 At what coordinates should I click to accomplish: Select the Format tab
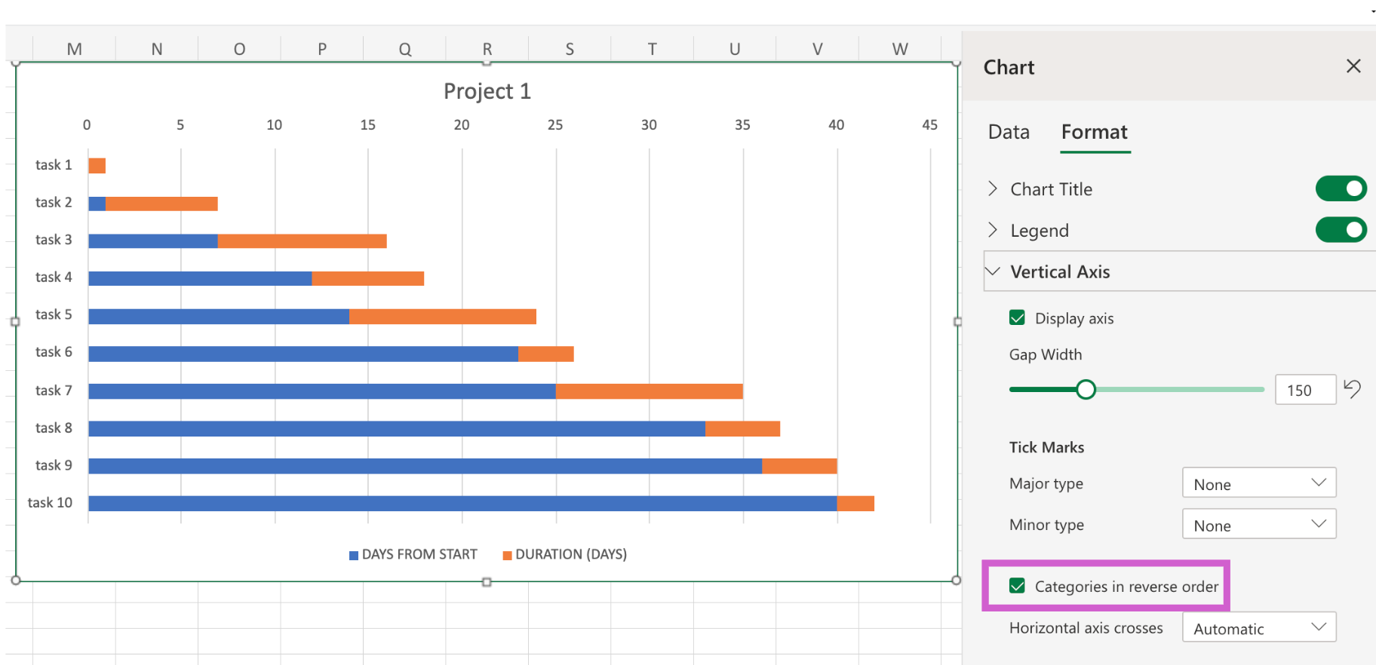coord(1094,132)
